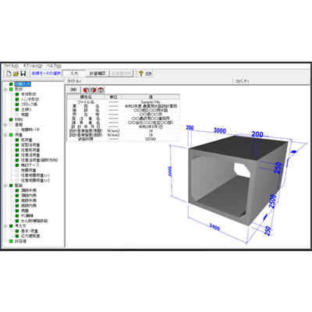Toggle the 本体形状 checkbox in the tree
The width and height of the screenshot is (312, 312).
(17, 94)
